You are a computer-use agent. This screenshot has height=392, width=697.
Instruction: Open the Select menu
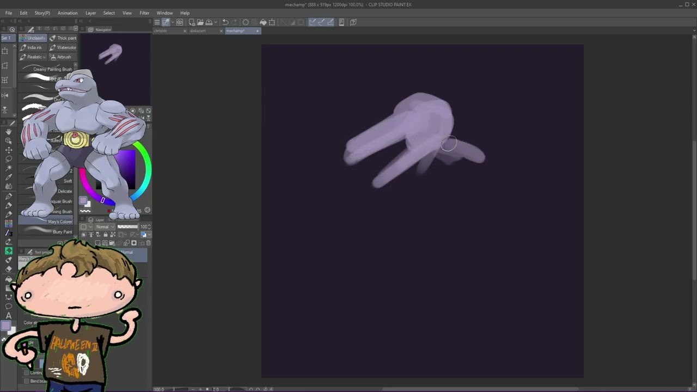(x=109, y=13)
